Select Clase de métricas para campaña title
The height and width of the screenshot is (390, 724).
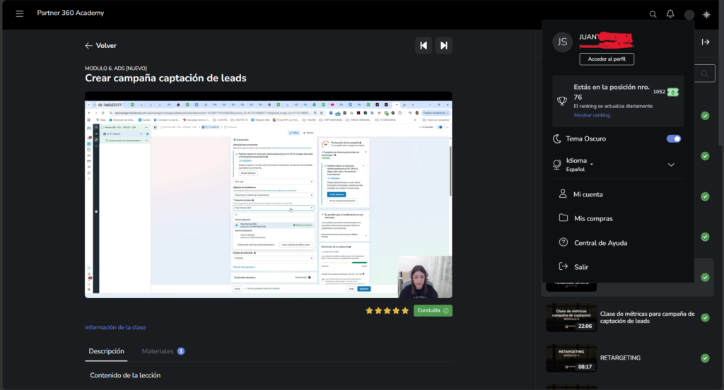(648, 317)
